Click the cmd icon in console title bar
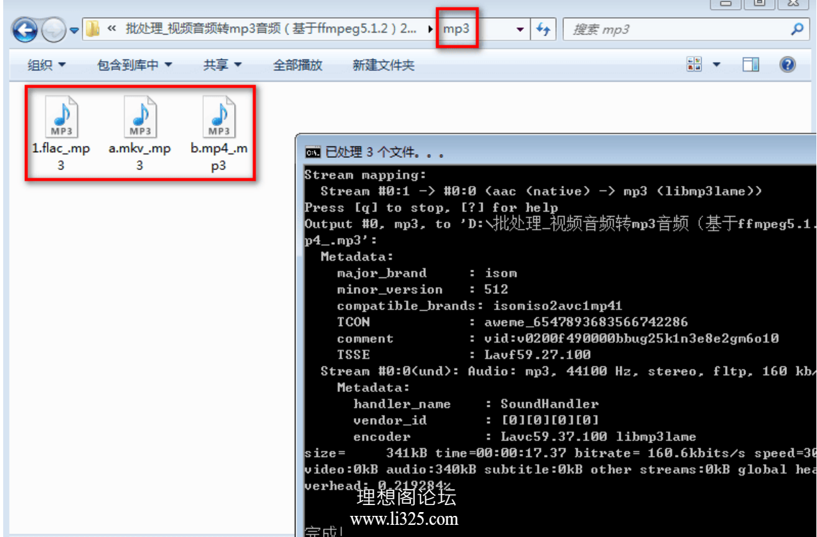Screen dimensions: 817x537 [x=313, y=152]
